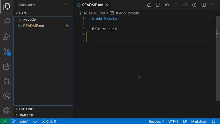Expand the .vscode folder
Viewport: 220px width, 124px height.
43,19
